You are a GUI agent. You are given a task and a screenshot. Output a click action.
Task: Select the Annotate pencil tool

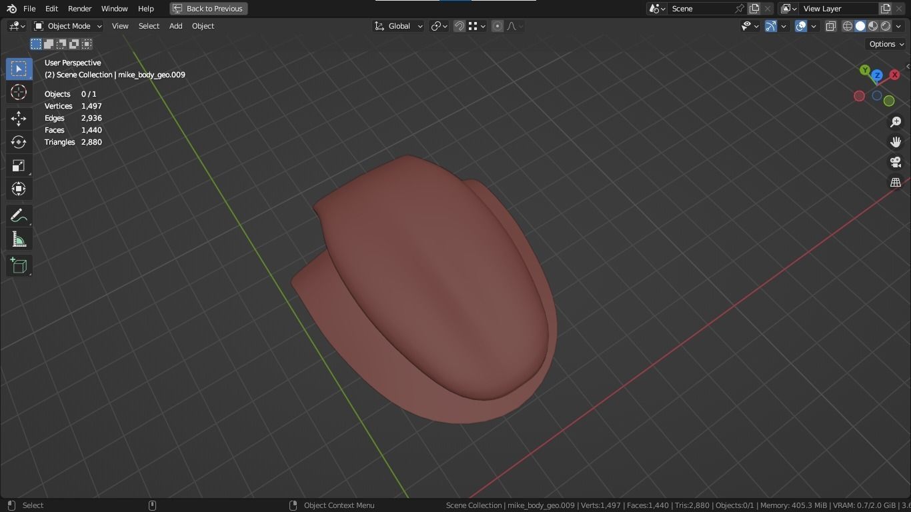19,216
